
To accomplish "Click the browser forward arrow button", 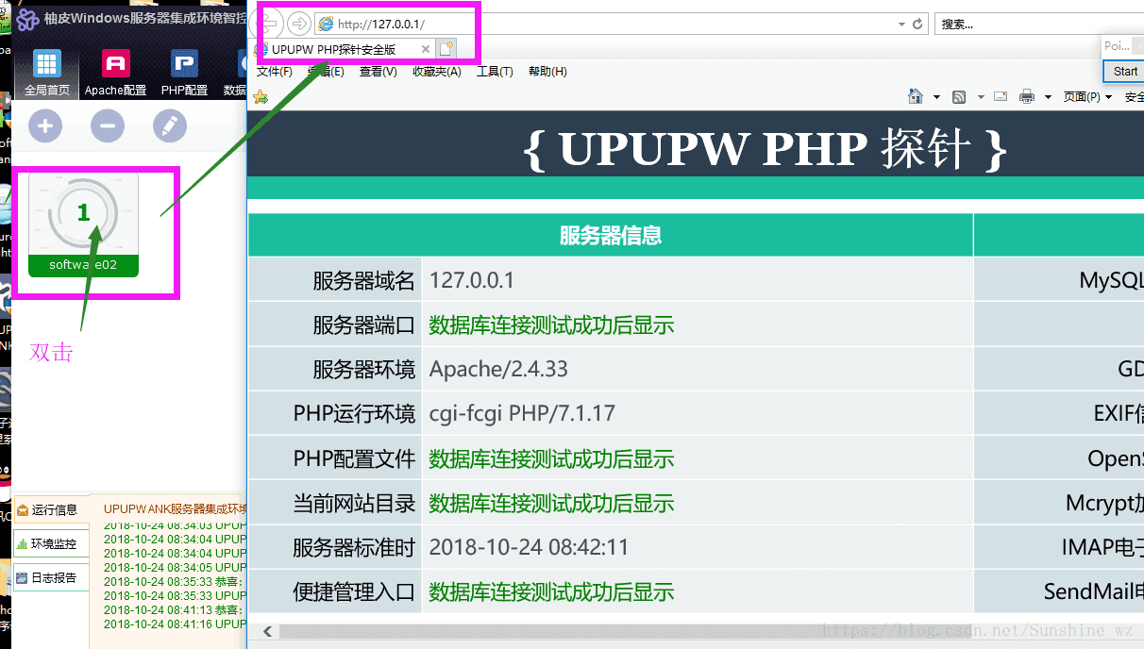I will point(298,25).
